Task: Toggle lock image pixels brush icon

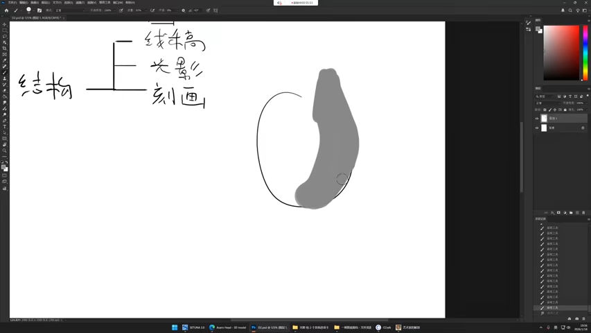Action: (550, 110)
